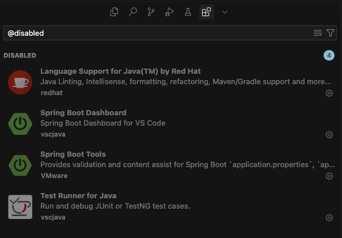Clear extensions search results icon
The image size is (342, 238).
tap(318, 33)
